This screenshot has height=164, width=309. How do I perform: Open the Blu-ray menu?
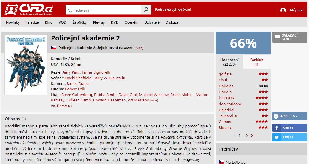pyautogui.click(x=99, y=22)
